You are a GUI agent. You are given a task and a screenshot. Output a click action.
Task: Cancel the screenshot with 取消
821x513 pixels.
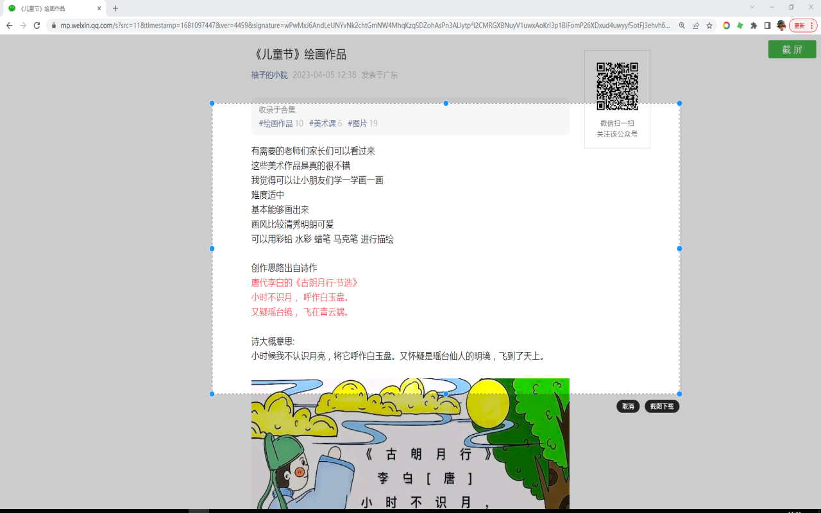tap(628, 407)
